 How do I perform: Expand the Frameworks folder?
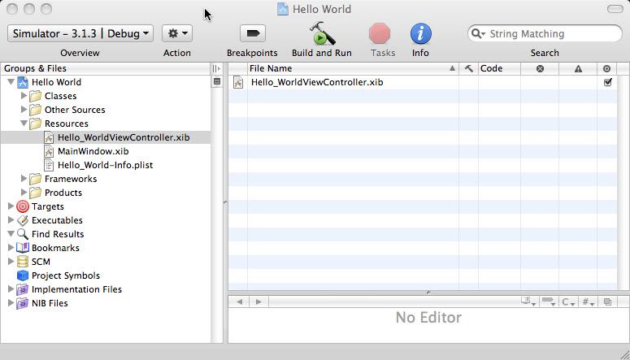click(x=24, y=179)
